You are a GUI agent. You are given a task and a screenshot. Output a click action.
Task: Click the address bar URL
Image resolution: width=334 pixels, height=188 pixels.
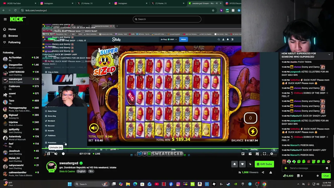point(36,10)
